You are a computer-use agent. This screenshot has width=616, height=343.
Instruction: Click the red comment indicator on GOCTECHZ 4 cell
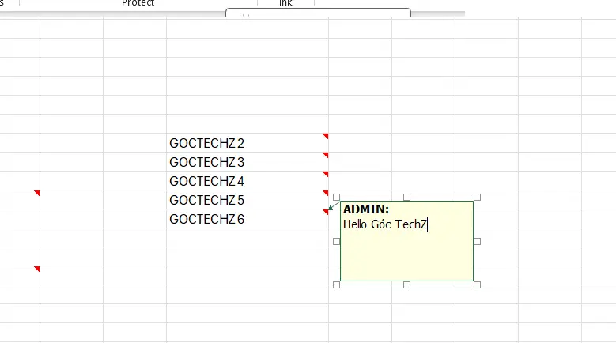[326, 173]
